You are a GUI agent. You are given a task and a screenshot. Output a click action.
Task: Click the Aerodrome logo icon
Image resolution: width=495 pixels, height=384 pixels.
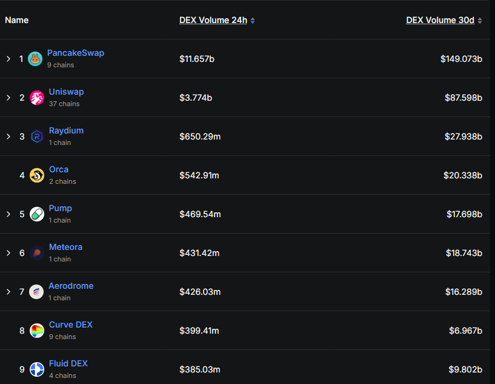(x=36, y=292)
